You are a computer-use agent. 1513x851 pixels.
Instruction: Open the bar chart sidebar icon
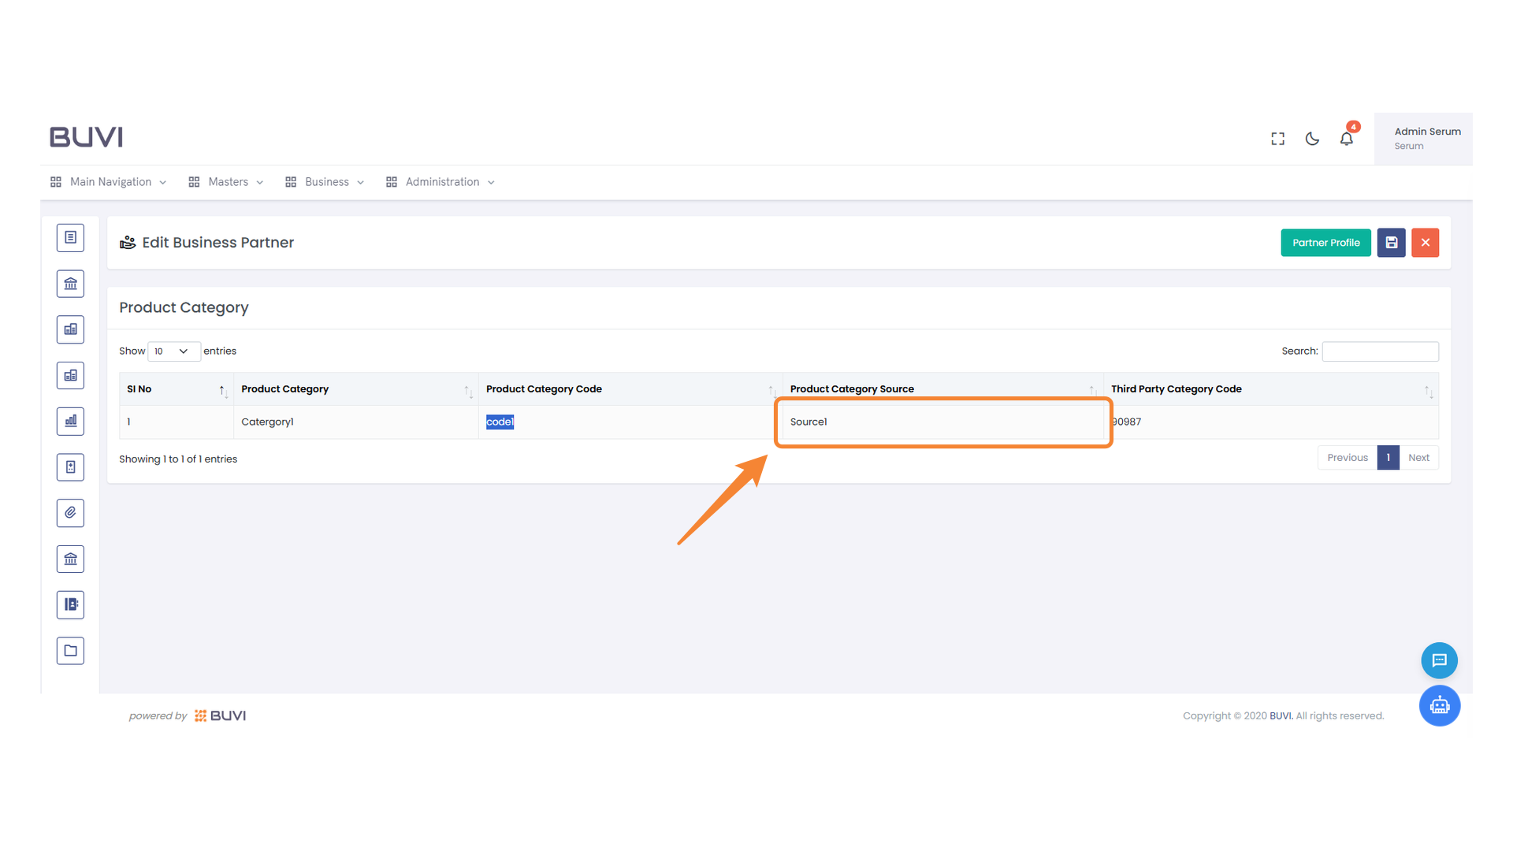tap(70, 421)
